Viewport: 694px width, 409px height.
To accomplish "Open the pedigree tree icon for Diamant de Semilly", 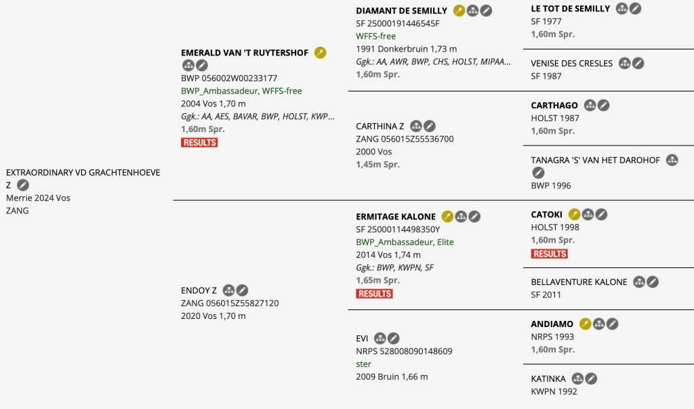I will (x=472, y=11).
